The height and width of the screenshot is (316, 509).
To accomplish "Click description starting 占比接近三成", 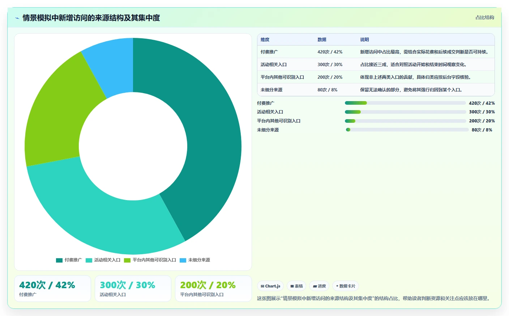I will [414, 65].
